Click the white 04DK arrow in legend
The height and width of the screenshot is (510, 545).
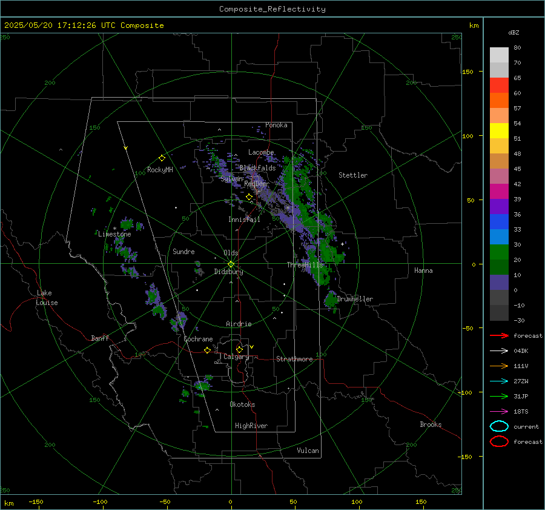499,351
